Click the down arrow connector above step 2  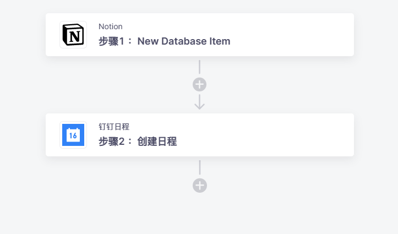(x=199, y=102)
